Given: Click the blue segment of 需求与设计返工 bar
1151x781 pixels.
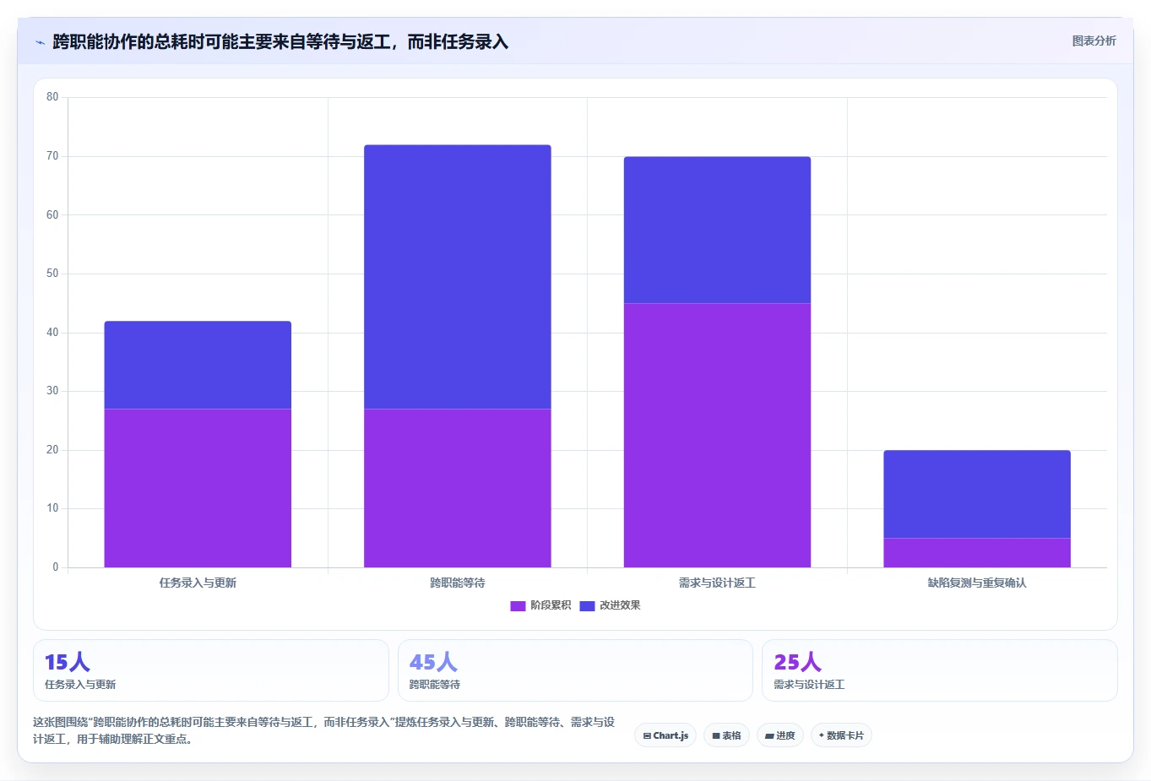Looking at the screenshot, I should click(717, 230).
